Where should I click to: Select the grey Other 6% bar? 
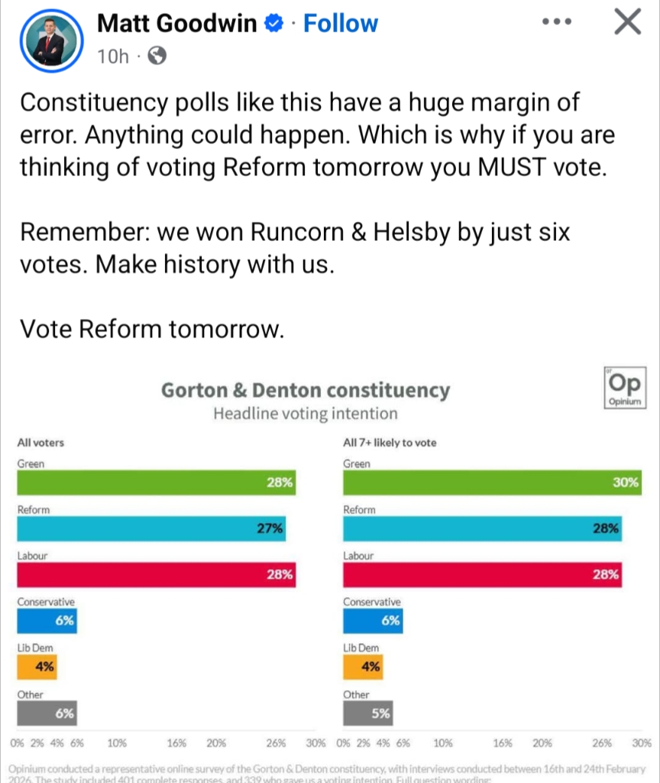coord(47,713)
